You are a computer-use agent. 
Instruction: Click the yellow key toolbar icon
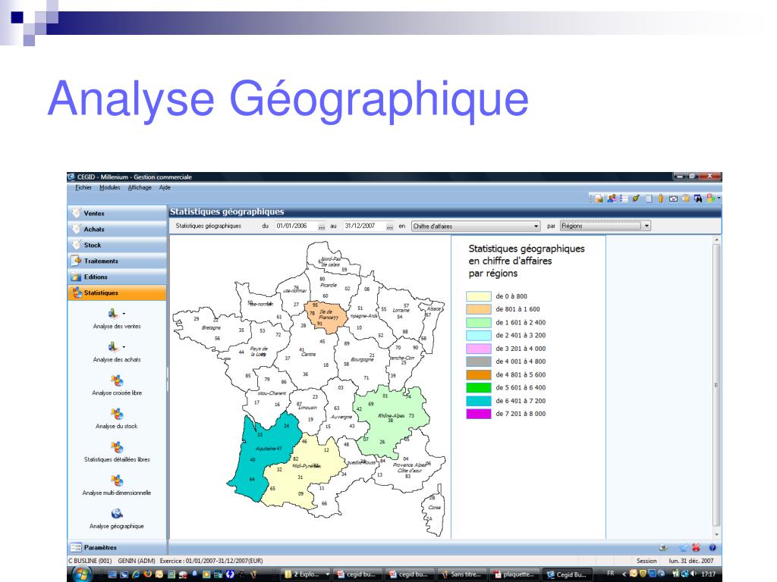point(636,199)
